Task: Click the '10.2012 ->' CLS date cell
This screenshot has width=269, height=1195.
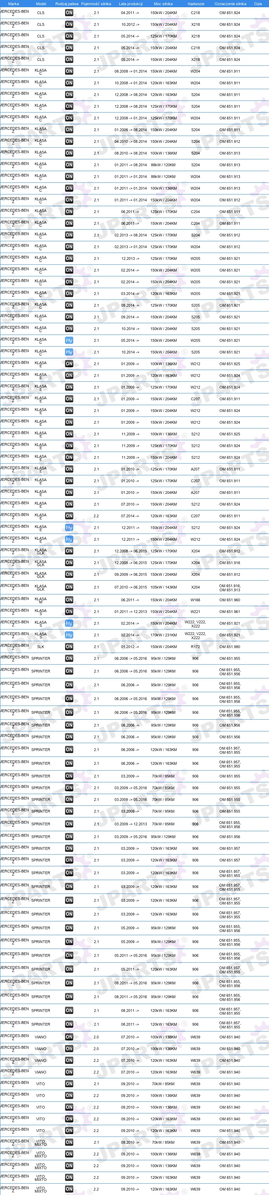Action: tap(130, 24)
